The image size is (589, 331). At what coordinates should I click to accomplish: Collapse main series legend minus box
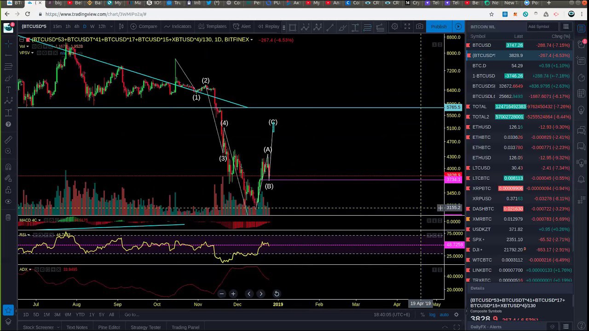click(22, 40)
